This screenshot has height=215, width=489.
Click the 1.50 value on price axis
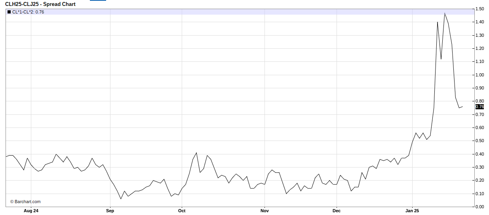pos(479,9)
